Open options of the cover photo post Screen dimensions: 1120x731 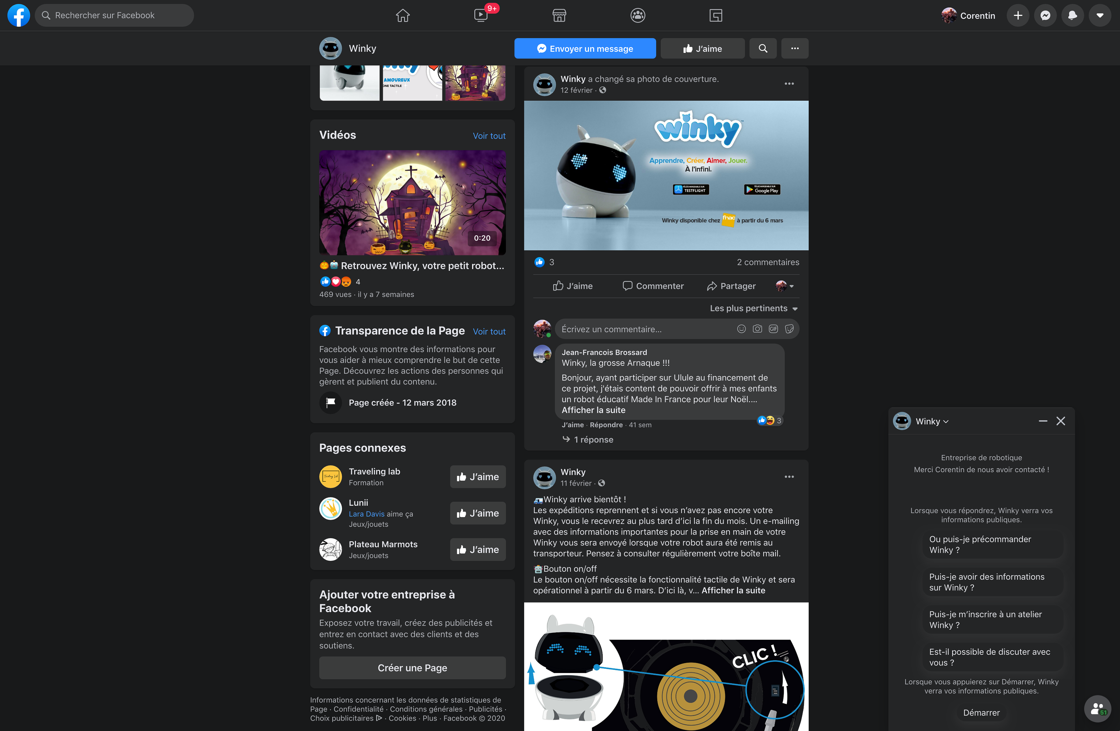789,84
